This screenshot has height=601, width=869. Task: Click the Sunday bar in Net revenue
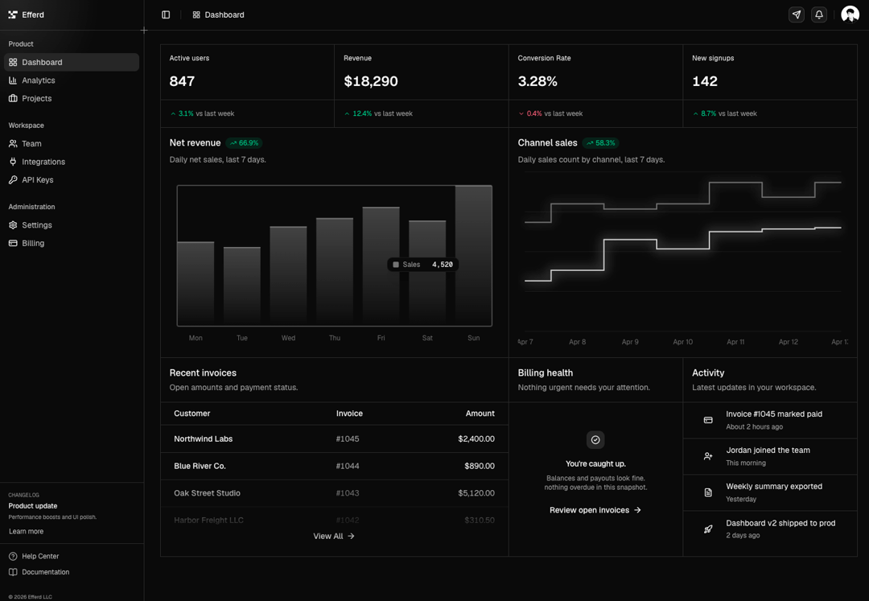tap(474, 255)
